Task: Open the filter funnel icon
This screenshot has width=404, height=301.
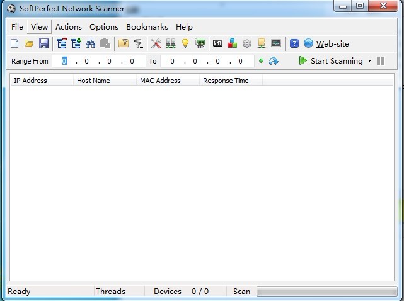Action: pyautogui.click(x=138, y=43)
